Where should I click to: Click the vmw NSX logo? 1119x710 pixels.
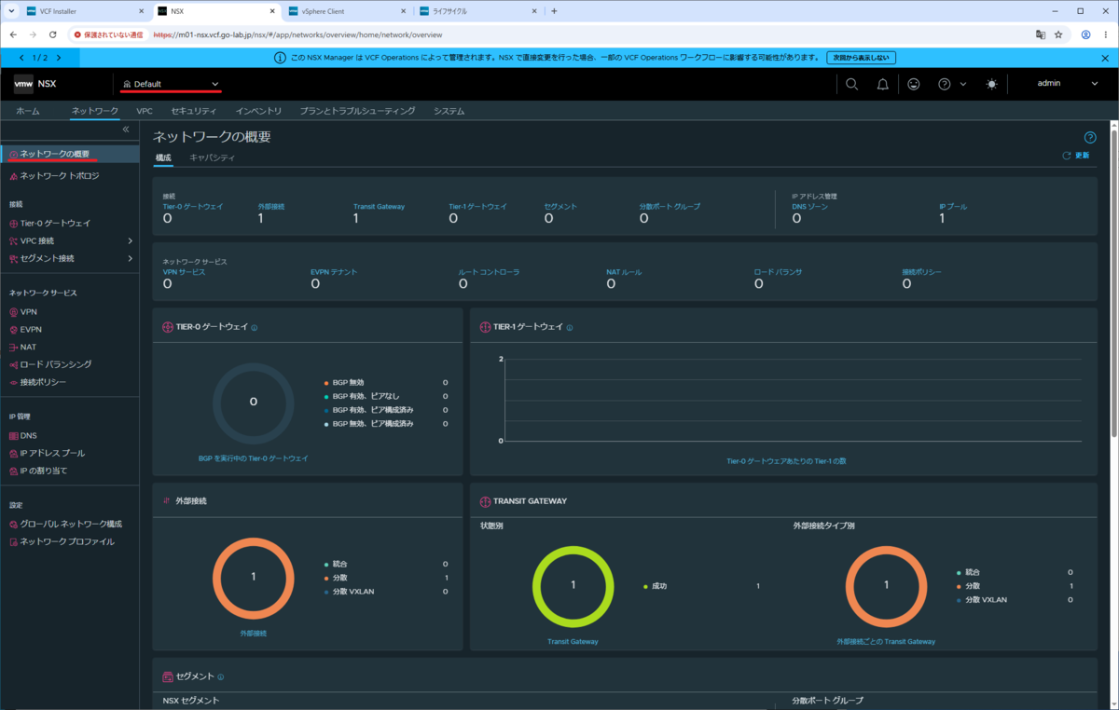(35, 84)
